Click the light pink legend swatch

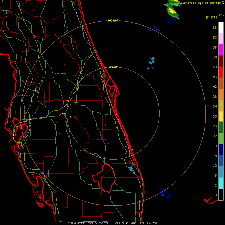[221, 38]
